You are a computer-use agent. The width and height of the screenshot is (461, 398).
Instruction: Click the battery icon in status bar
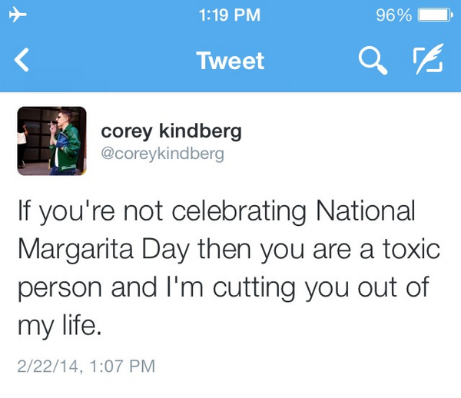[436, 15]
